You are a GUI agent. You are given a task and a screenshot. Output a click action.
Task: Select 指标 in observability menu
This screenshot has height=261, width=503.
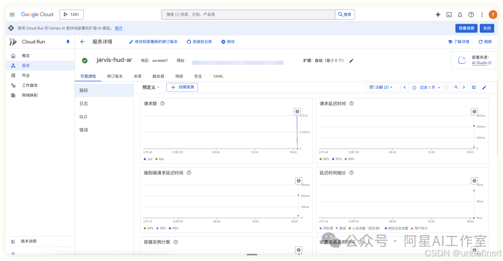click(104, 90)
